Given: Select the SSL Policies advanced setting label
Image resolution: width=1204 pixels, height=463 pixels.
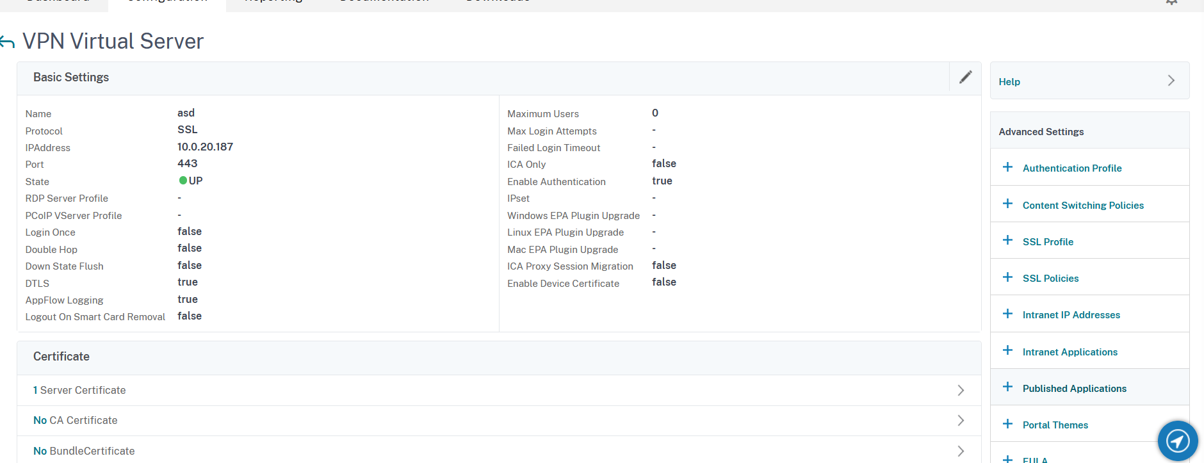Looking at the screenshot, I should pyautogui.click(x=1050, y=278).
